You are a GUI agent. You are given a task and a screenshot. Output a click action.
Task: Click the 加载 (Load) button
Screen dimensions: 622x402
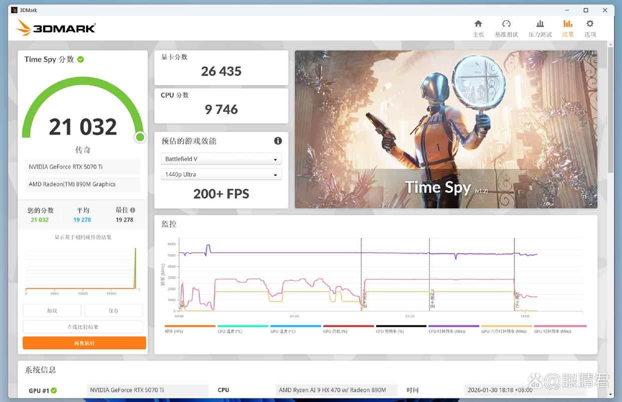52,310
